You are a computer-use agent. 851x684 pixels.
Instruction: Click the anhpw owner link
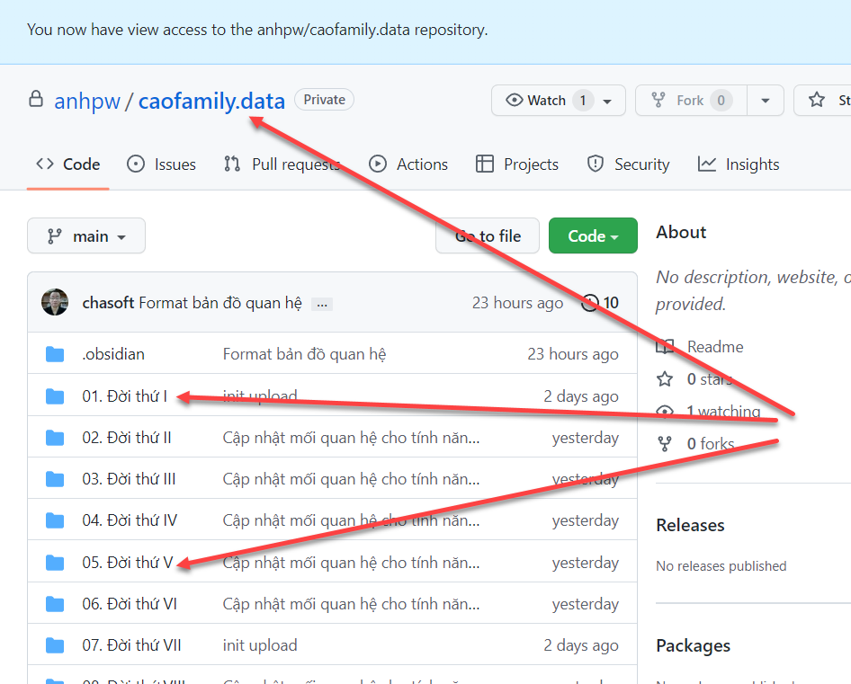(x=87, y=101)
